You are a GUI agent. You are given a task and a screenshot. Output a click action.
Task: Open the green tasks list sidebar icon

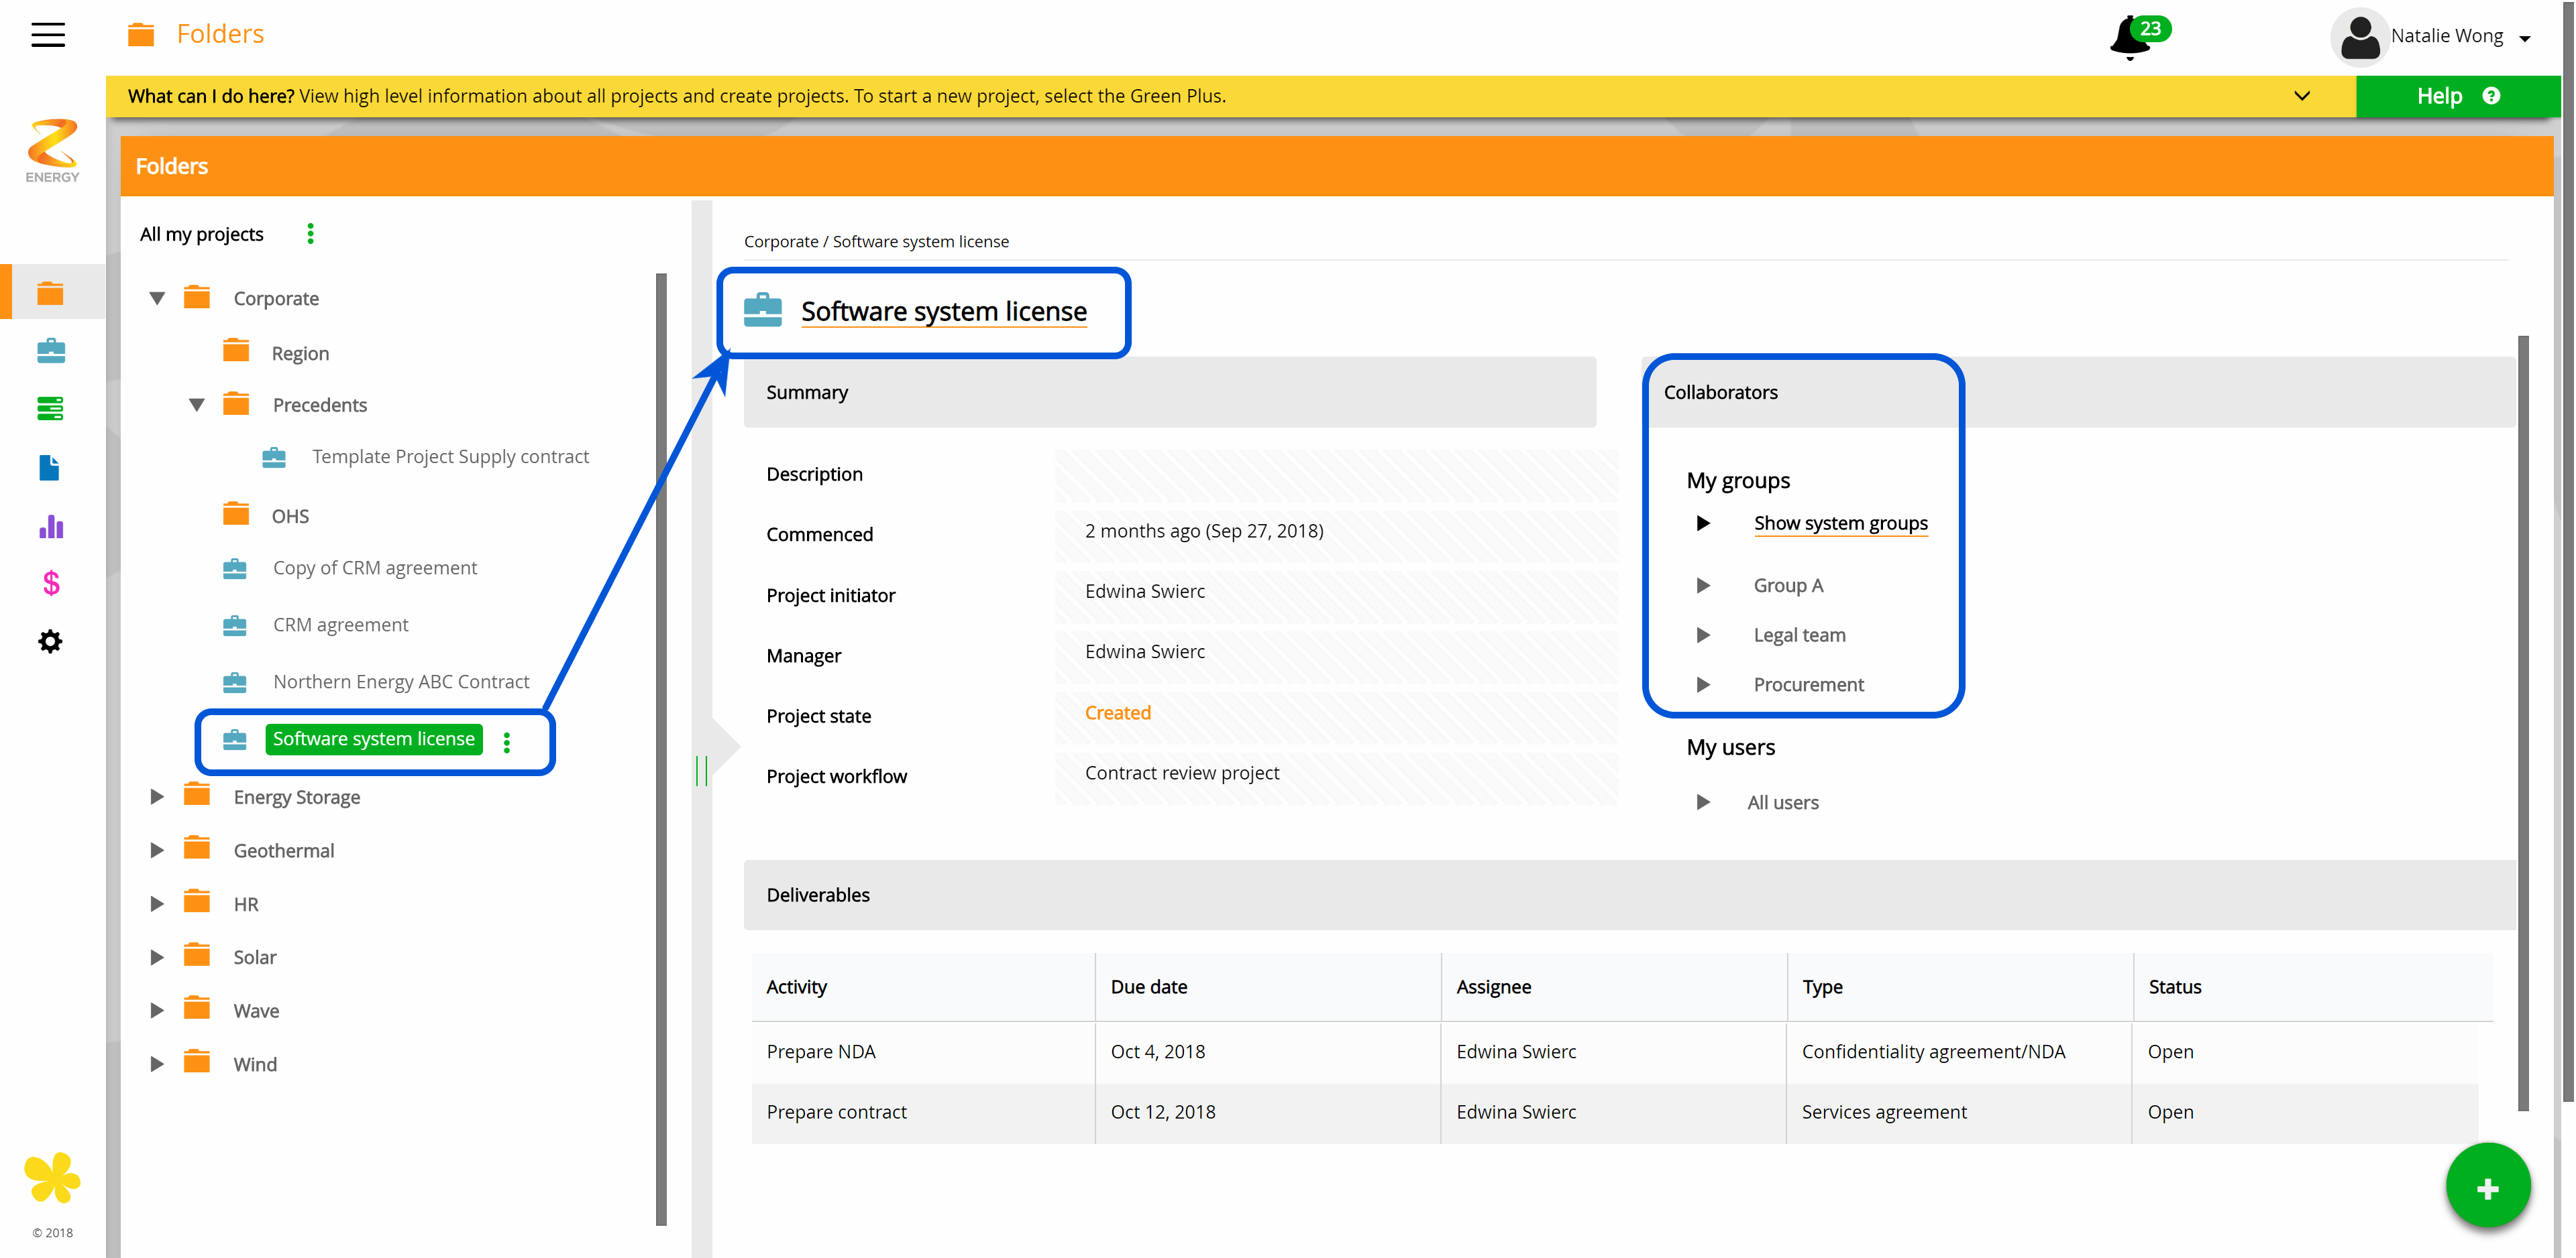pos(51,407)
